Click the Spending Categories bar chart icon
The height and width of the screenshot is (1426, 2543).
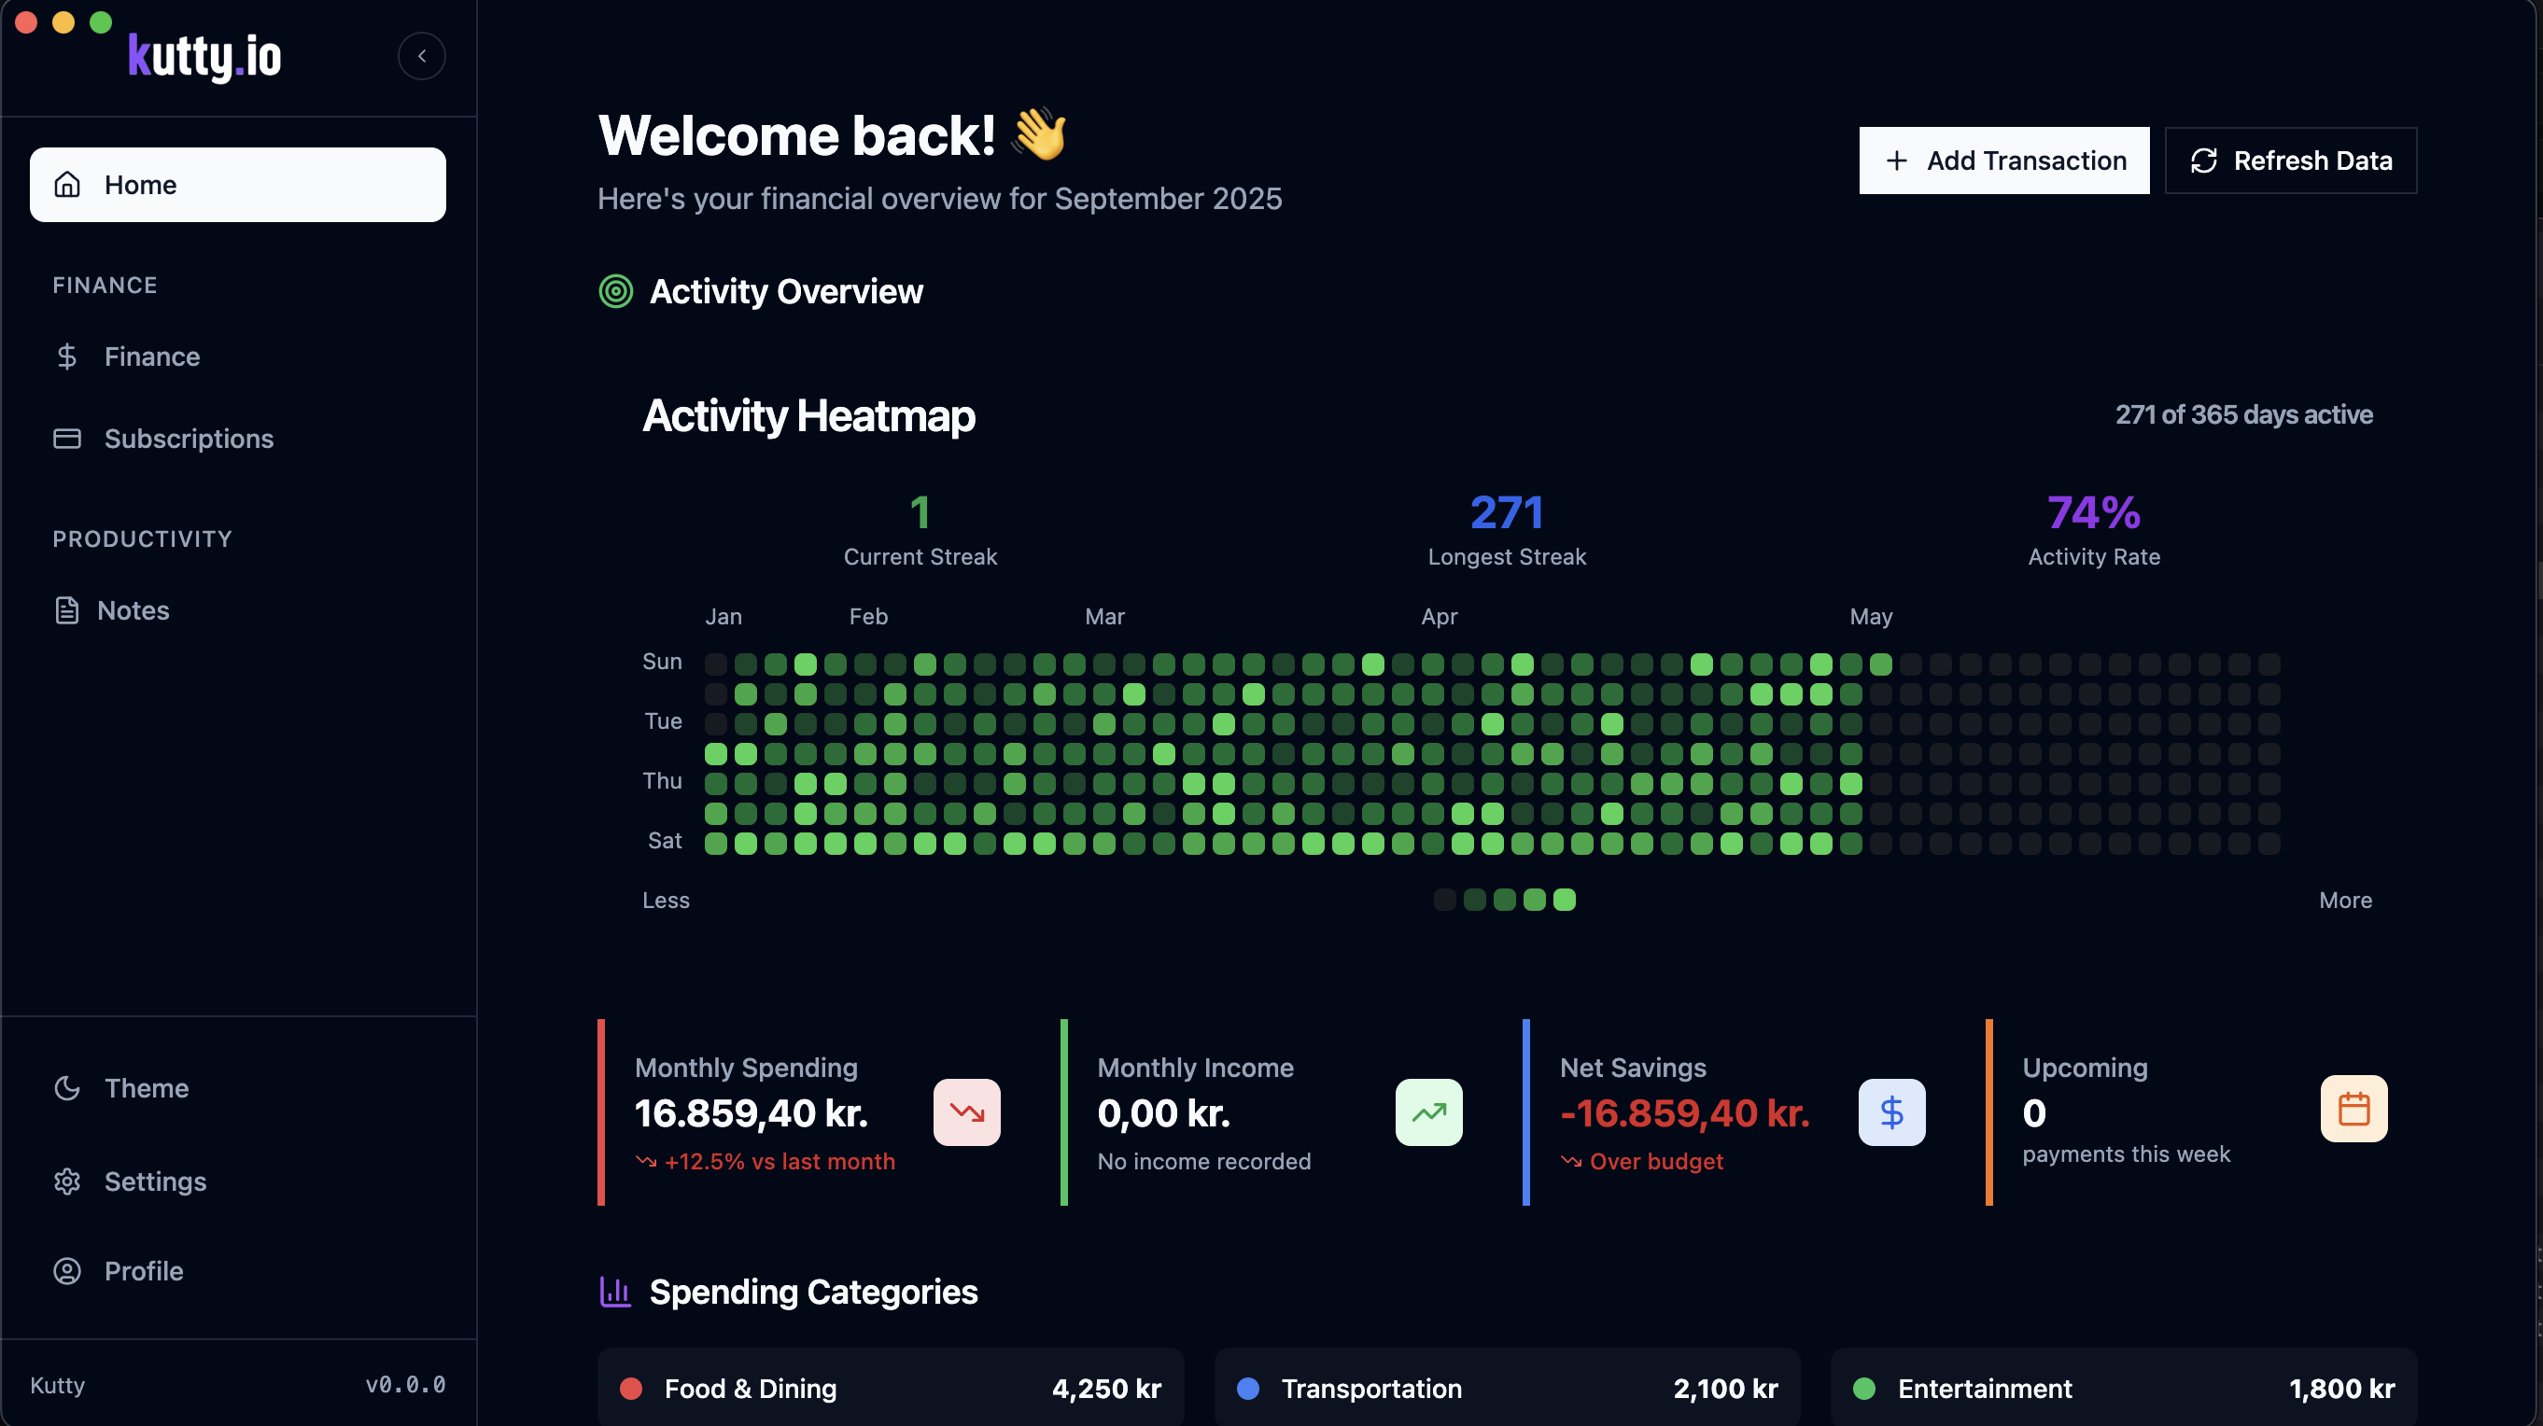(x=616, y=1291)
